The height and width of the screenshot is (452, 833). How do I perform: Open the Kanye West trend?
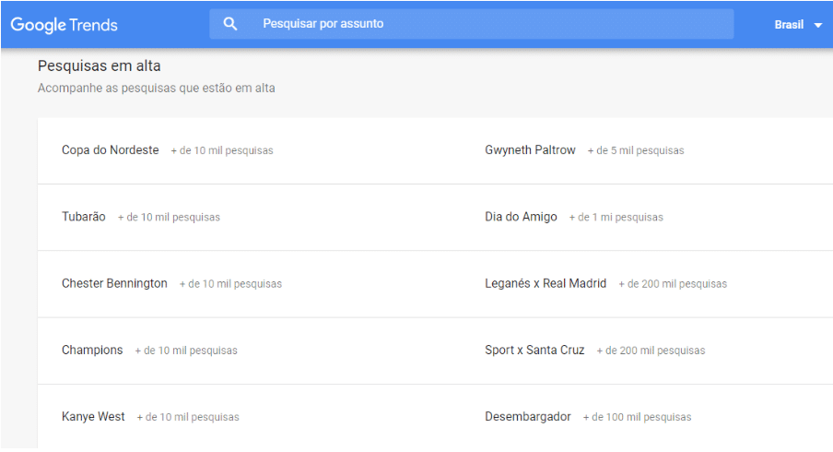(x=93, y=416)
